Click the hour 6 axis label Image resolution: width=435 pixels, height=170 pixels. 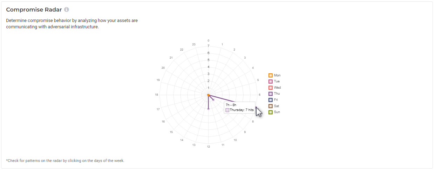(259, 95)
